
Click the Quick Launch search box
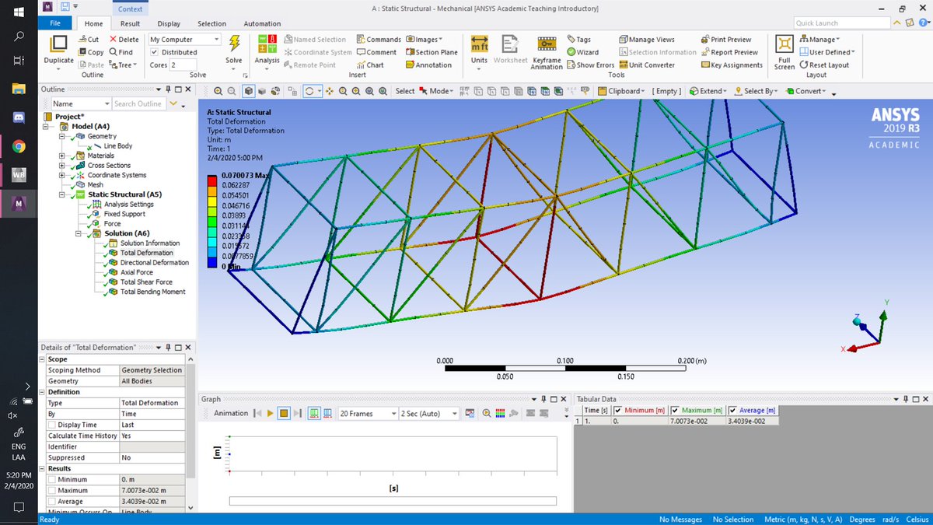click(x=841, y=23)
